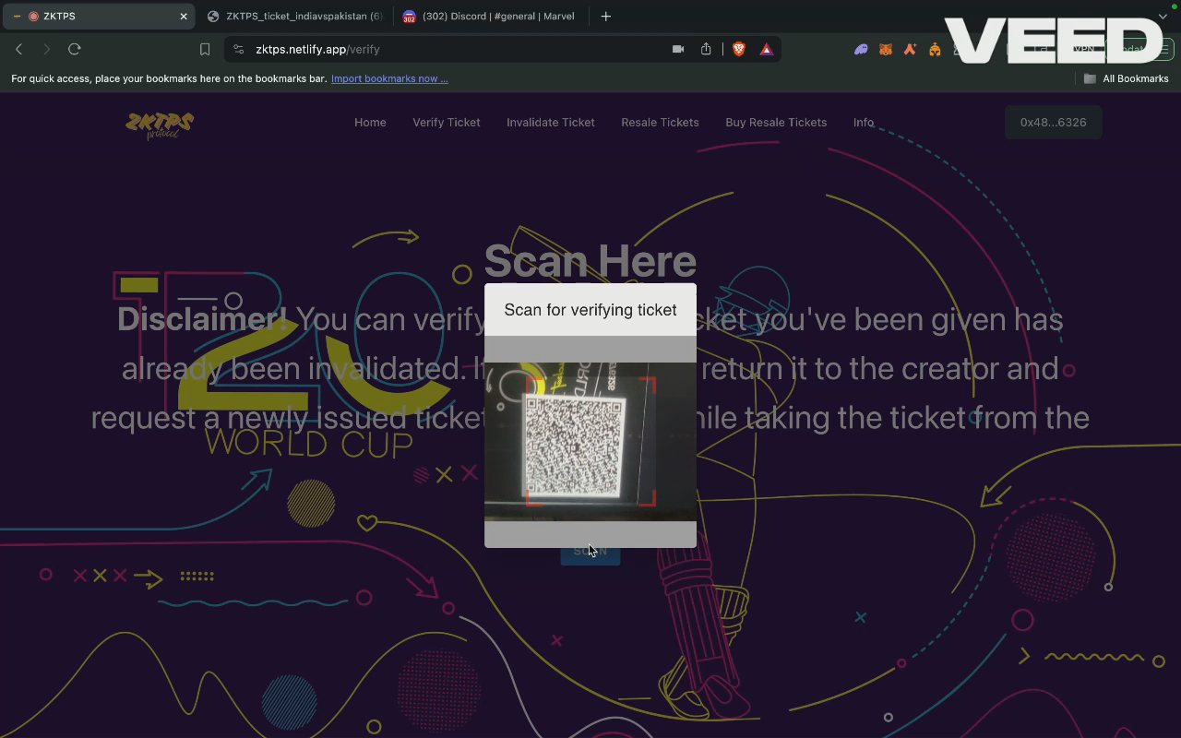Click the Import bookmarks now link

pyautogui.click(x=389, y=78)
